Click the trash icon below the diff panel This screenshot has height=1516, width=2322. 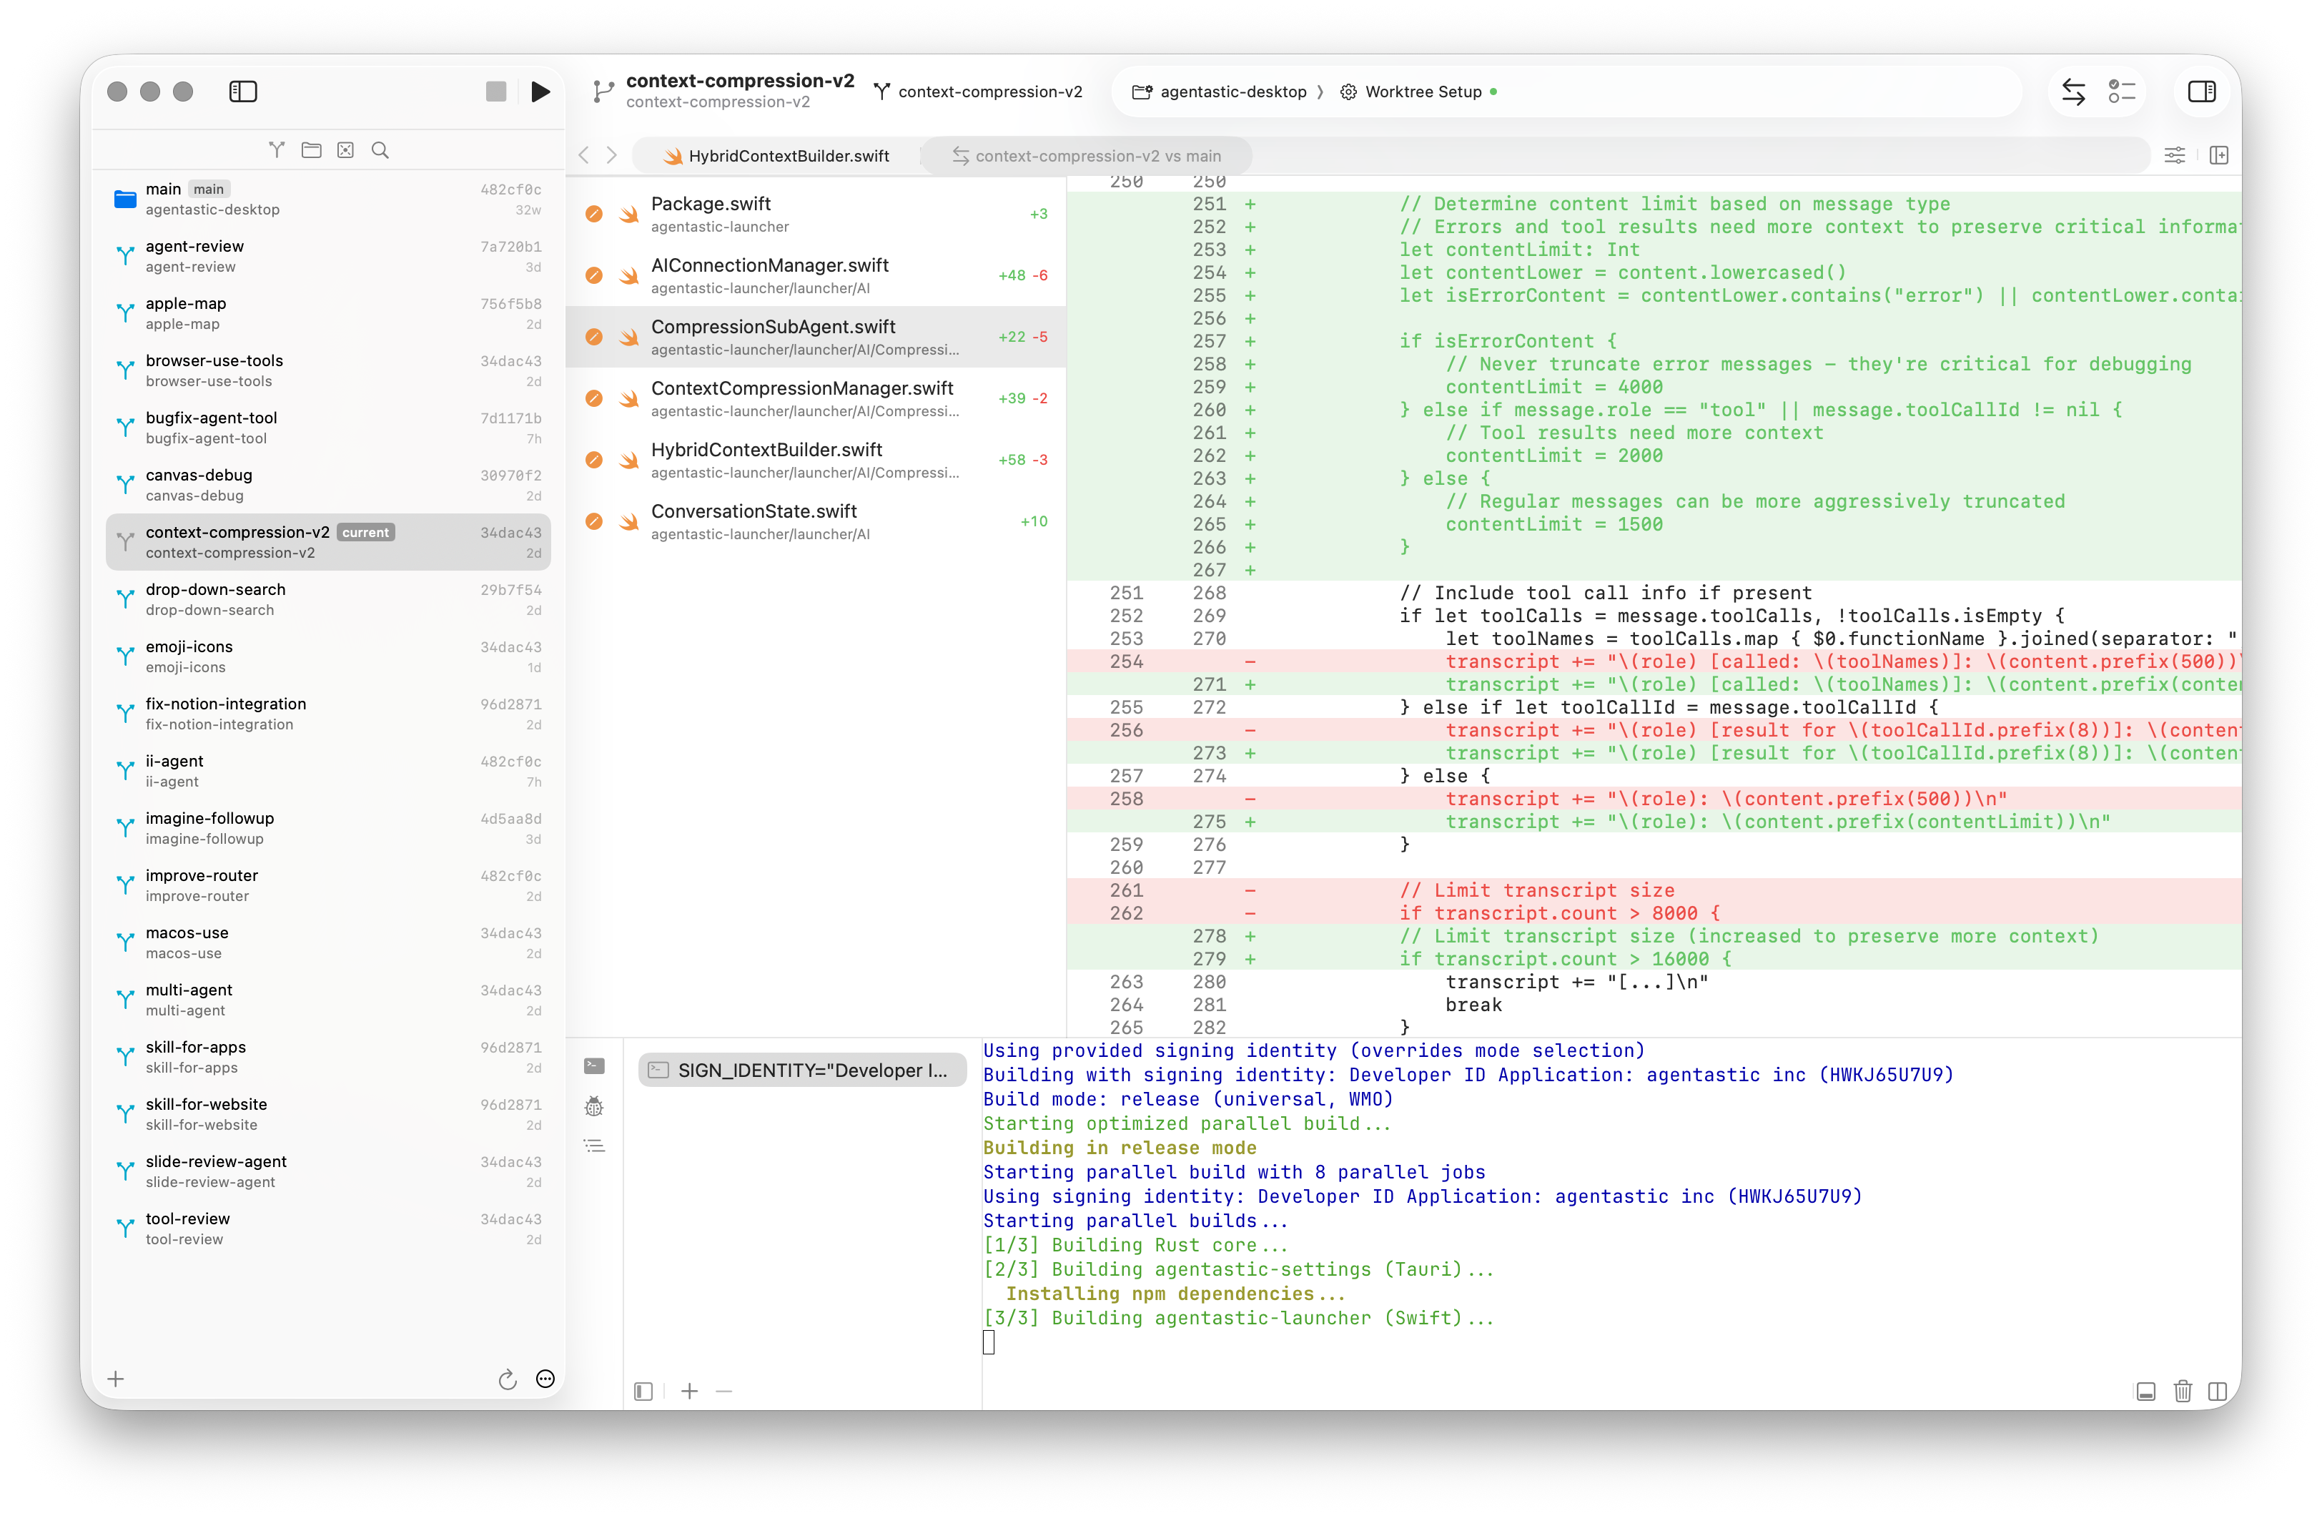click(2183, 1391)
